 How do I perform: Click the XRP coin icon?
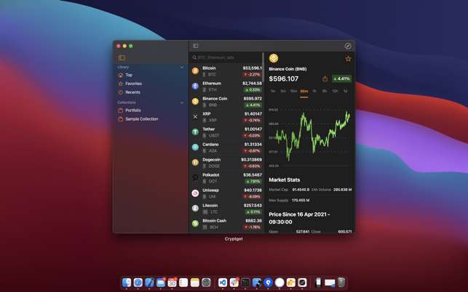pos(195,117)
